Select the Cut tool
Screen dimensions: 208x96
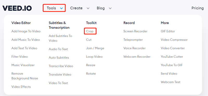[x=89, y=40]
